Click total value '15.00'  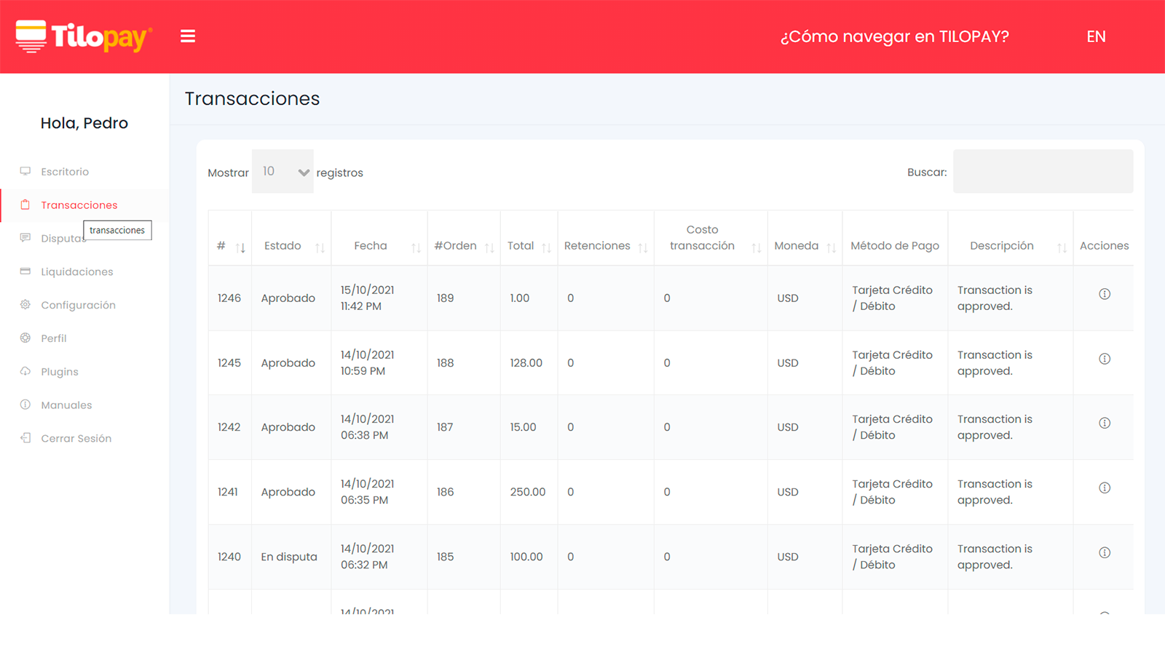pyautogui.click(x=523, y=427)
